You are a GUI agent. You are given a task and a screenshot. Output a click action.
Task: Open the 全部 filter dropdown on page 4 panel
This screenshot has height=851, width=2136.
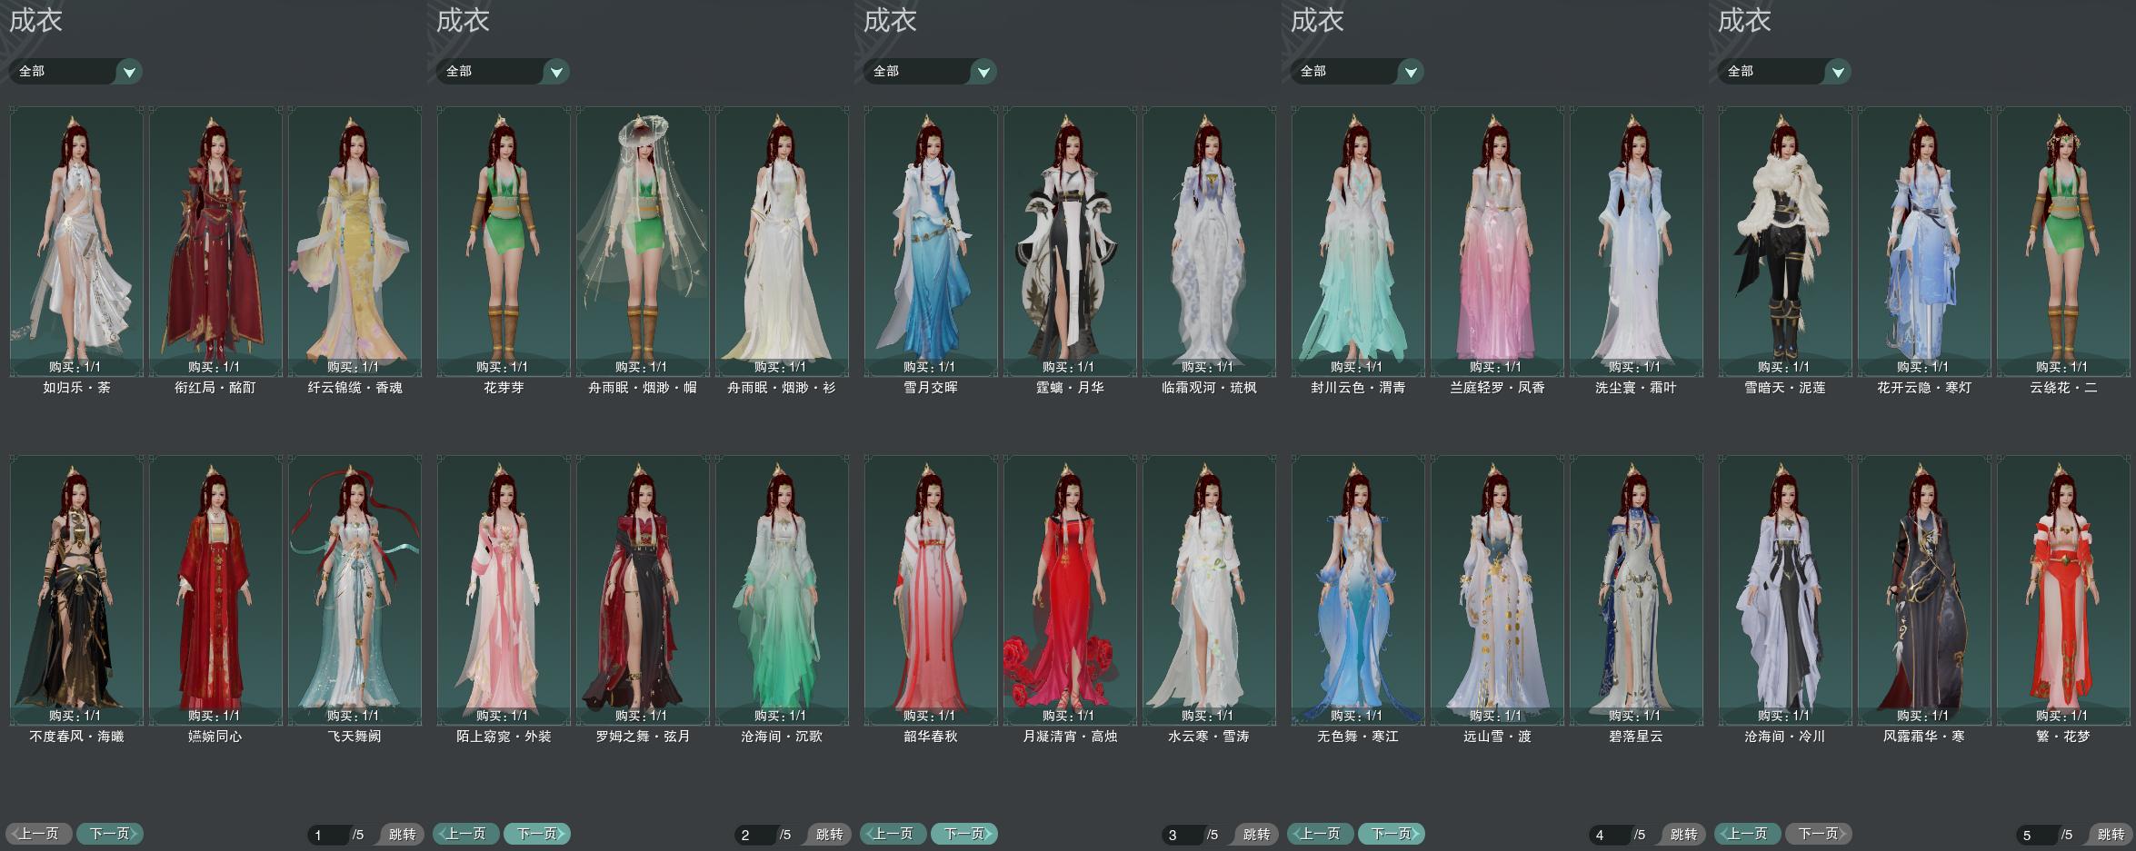tap(1357, 71)
